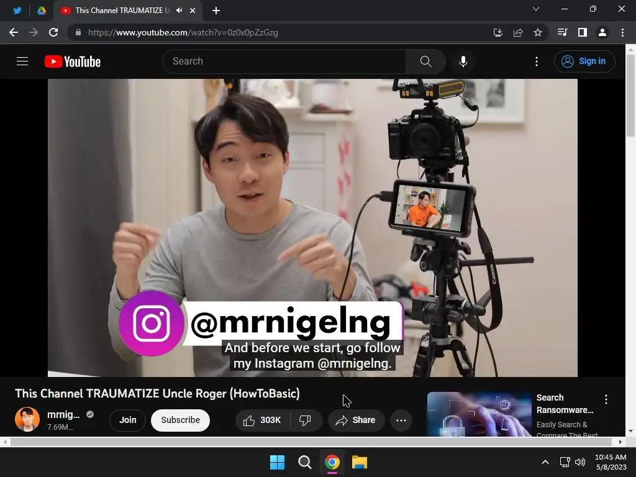Open Search Ransomware ad title link
The width and height of the screenshot is (636, 477).
pyautogui.click(x=565, y=404)
